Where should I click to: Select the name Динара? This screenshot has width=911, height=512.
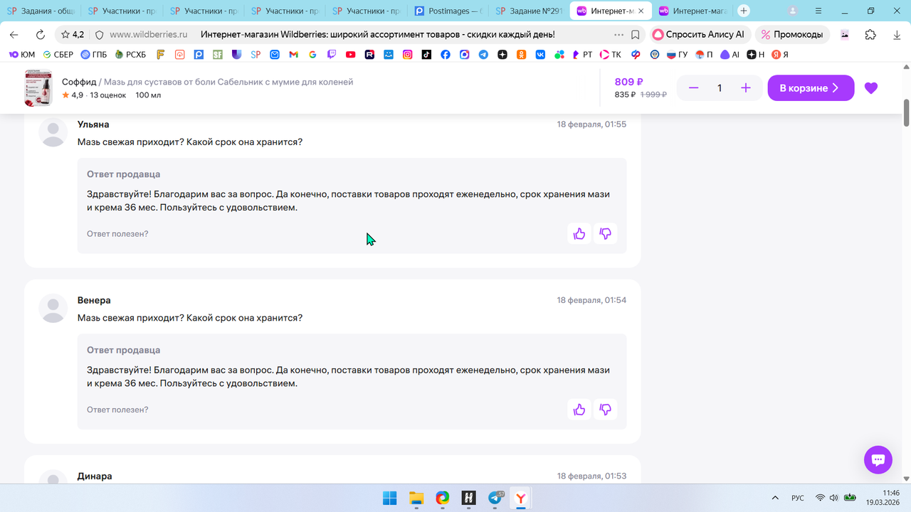tap(95, 476)
